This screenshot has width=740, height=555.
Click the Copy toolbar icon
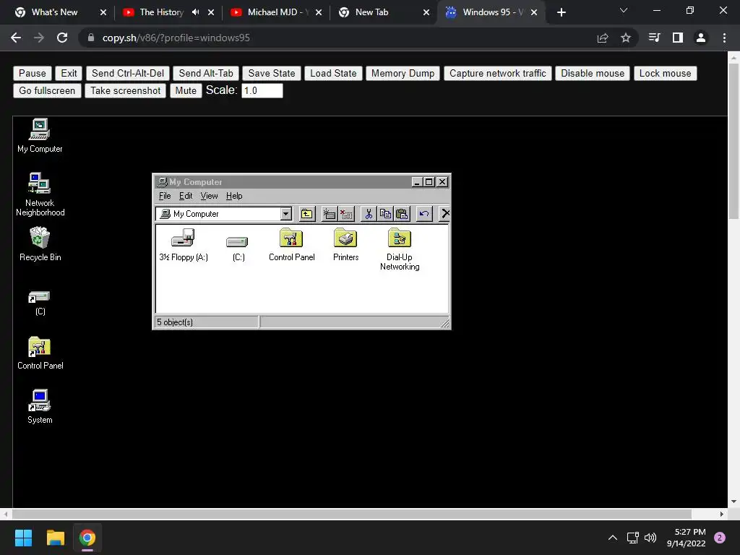point(385,214)
